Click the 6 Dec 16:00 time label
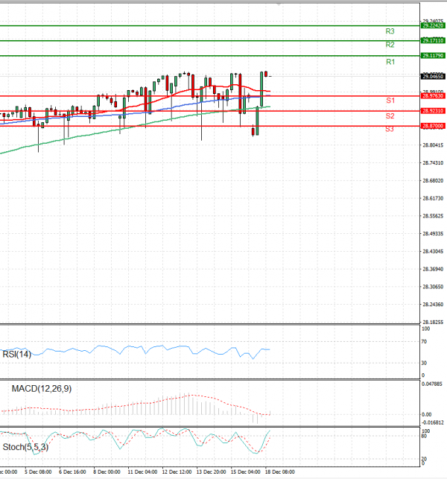This screenshot has height=479, width=447. 72,472
